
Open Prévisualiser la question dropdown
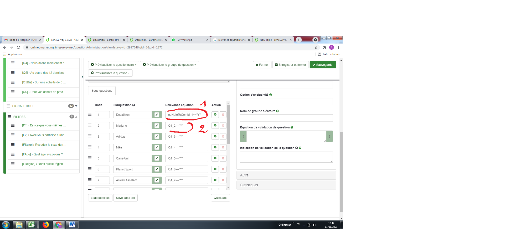click(110, 73)
